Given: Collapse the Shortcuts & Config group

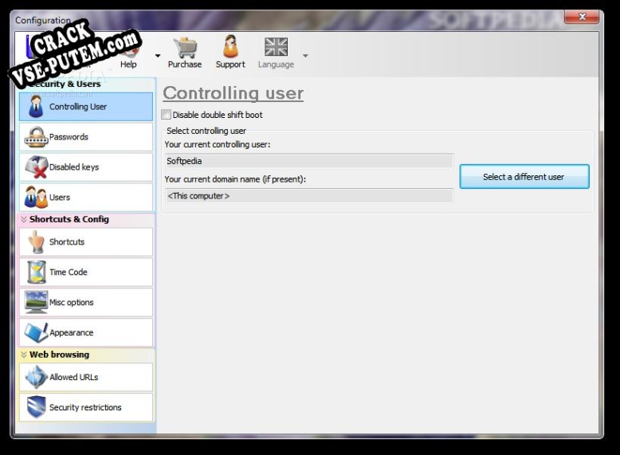Looking at the screenshot, I should tap(24, 220).
